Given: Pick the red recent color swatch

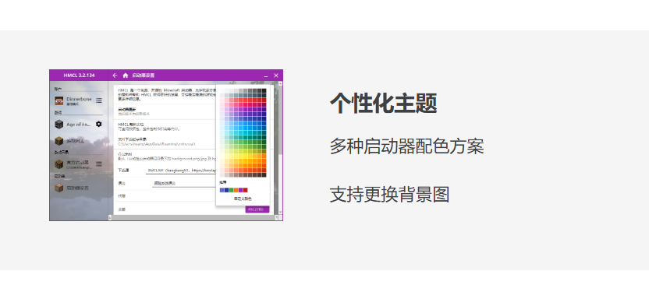Looking at the screenshot, I should pyautogui.click(x=246, y=190).
